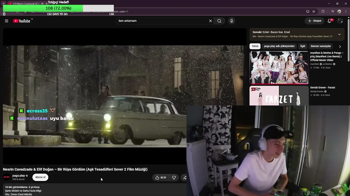Expand the 'Sonraki: Ezhel - Bazen' mix panel
The height and width of the screenshot is (196, 350).
(339, 34)
